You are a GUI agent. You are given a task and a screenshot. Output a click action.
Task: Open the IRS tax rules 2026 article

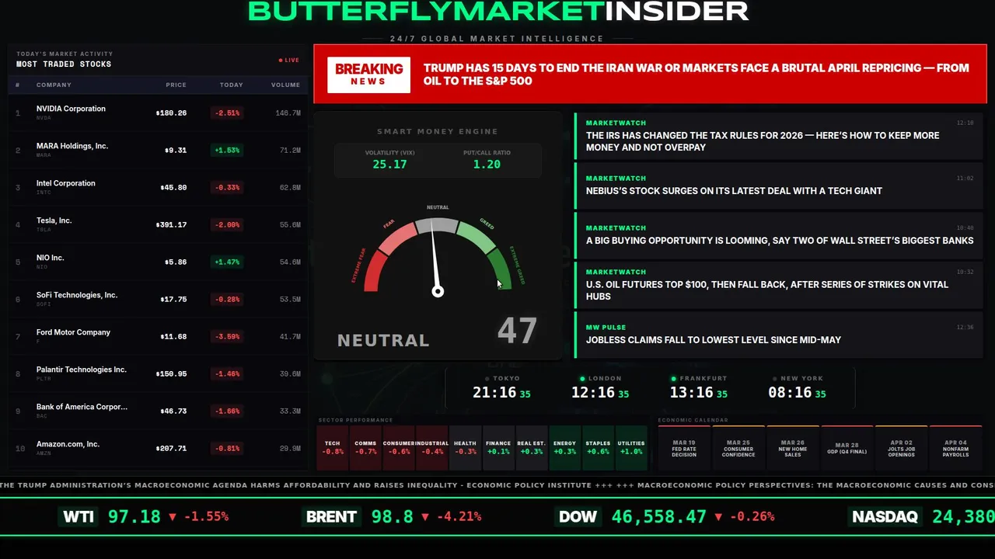779,136
